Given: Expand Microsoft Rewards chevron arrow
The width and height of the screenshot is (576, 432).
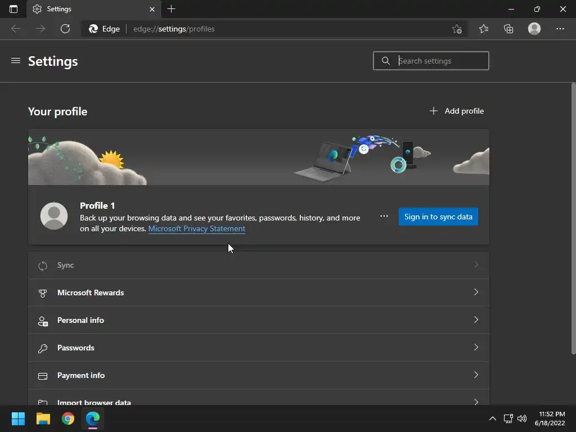Looking at the screenshot, I should click(x=476, y=292).
